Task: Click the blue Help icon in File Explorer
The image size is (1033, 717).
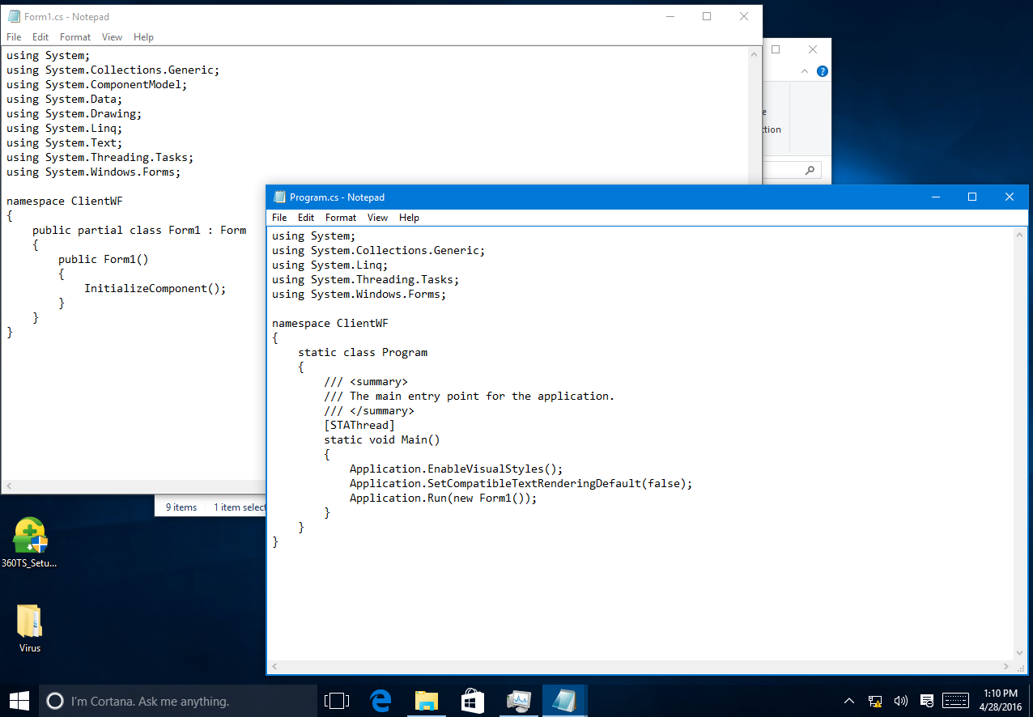Action: click(x=822, y=71)
